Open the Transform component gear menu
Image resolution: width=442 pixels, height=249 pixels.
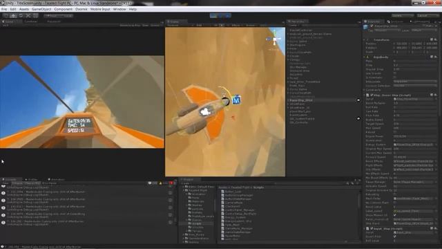click(x=436, y=40)
